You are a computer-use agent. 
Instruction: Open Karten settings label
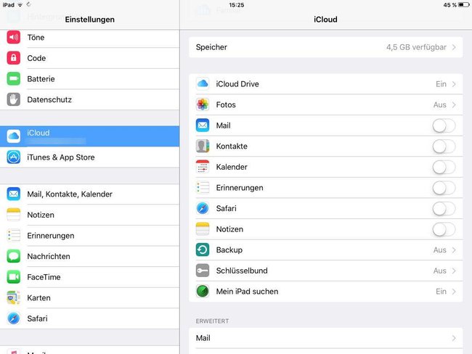click(x=38, y=297)
